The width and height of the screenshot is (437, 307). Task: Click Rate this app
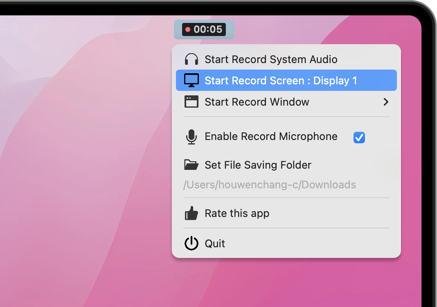pyautogui.click(x=237, y=213)
